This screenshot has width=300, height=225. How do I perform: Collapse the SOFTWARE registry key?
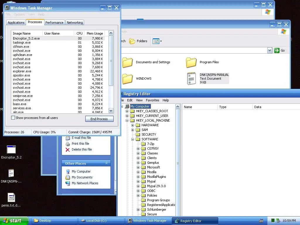tap(132, 139)
